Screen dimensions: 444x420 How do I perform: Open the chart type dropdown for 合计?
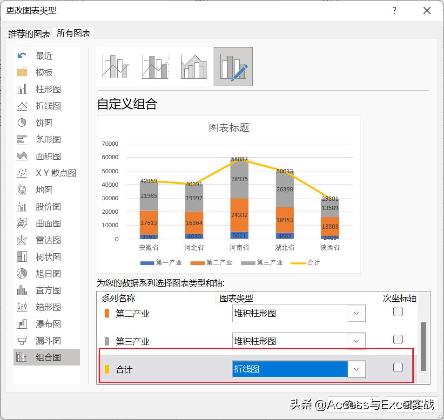(x=357, y=368)
